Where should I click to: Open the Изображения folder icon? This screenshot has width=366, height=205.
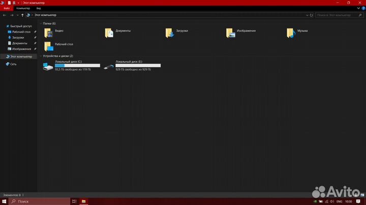[x=231, y=33]
